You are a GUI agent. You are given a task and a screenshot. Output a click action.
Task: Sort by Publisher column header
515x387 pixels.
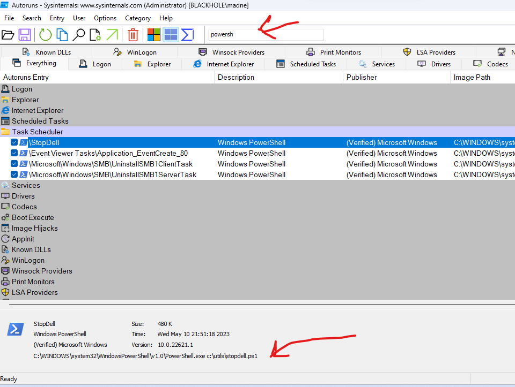[397, 77]
